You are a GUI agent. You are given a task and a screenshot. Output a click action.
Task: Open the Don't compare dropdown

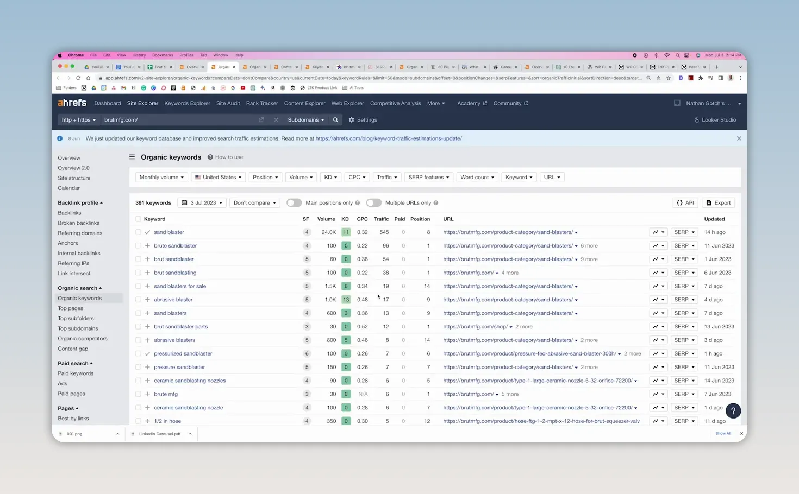pos(254,203)
